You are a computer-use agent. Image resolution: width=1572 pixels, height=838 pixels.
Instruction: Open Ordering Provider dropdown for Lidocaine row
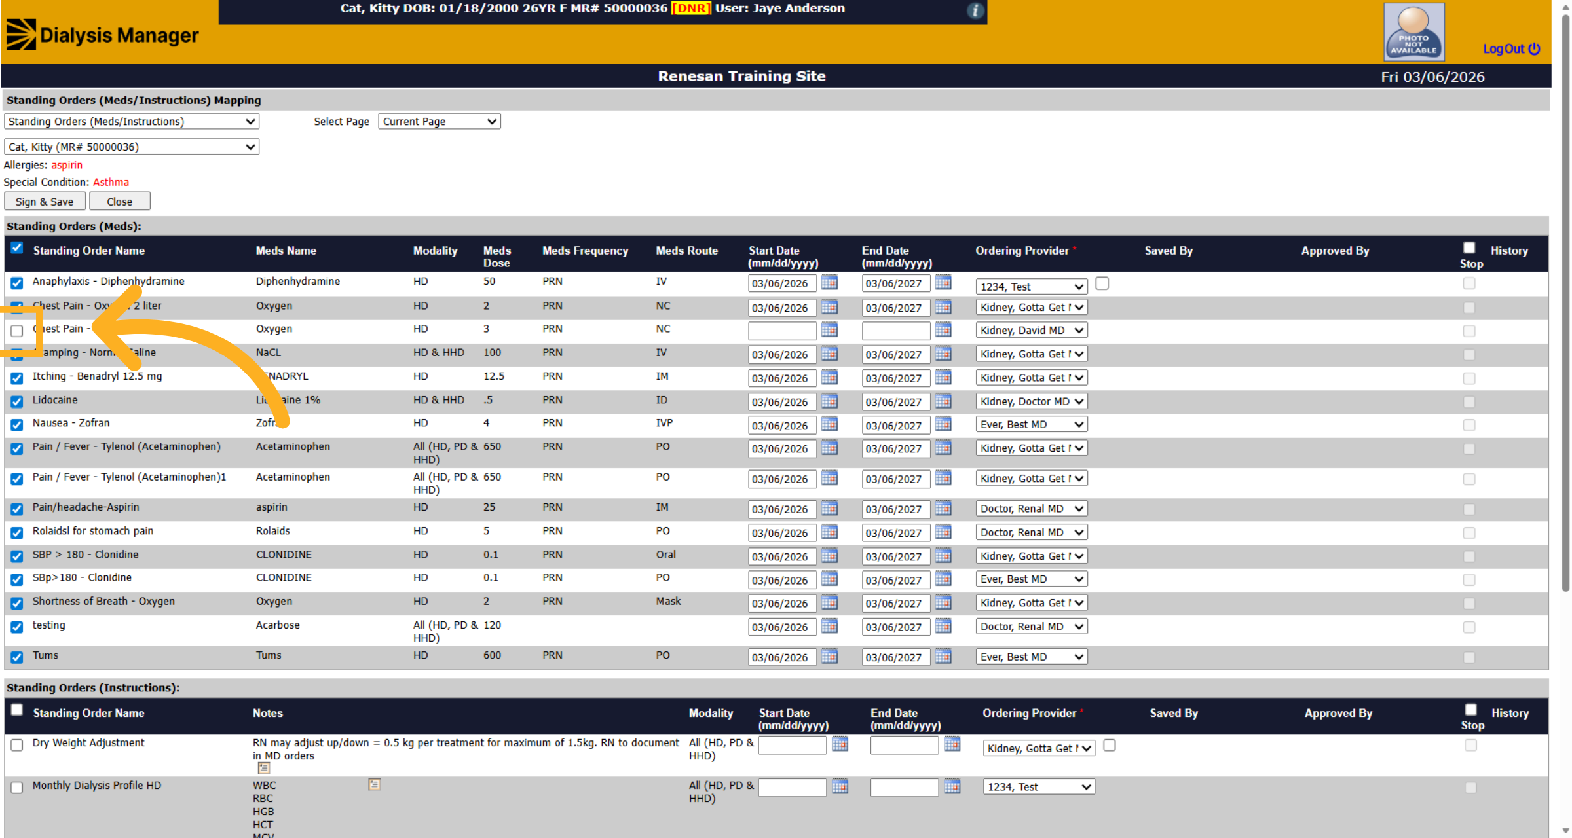click(1032, 401)
